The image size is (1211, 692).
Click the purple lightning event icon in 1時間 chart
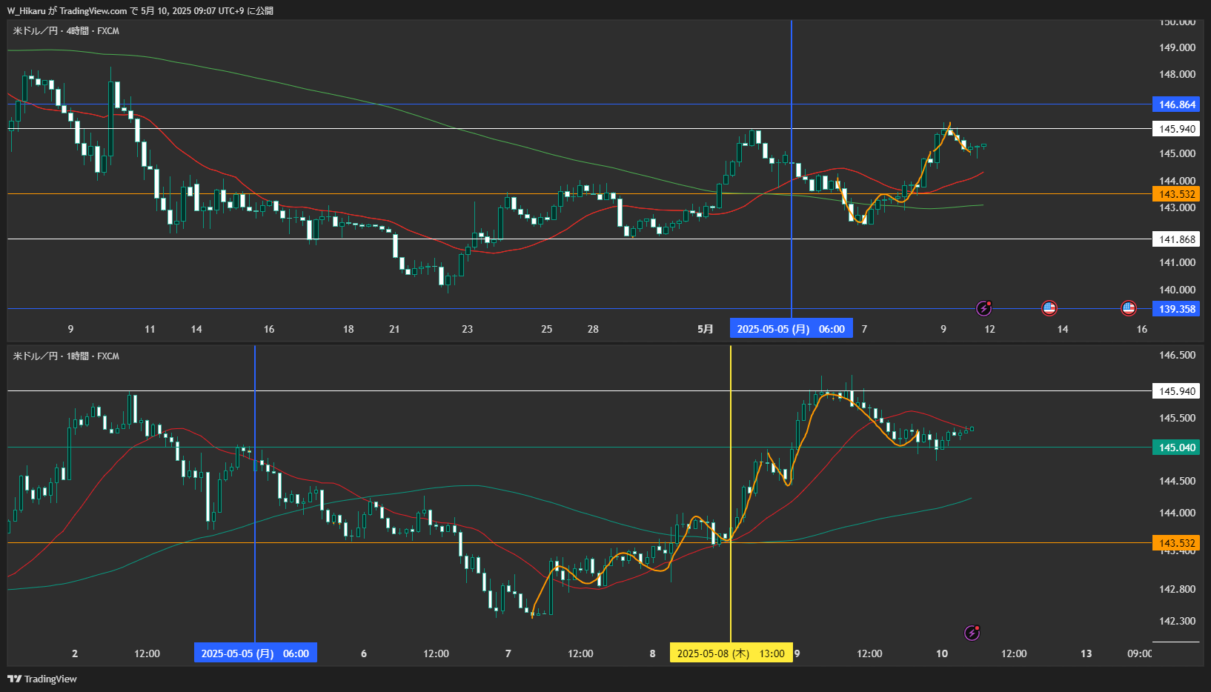pos(972,633)
